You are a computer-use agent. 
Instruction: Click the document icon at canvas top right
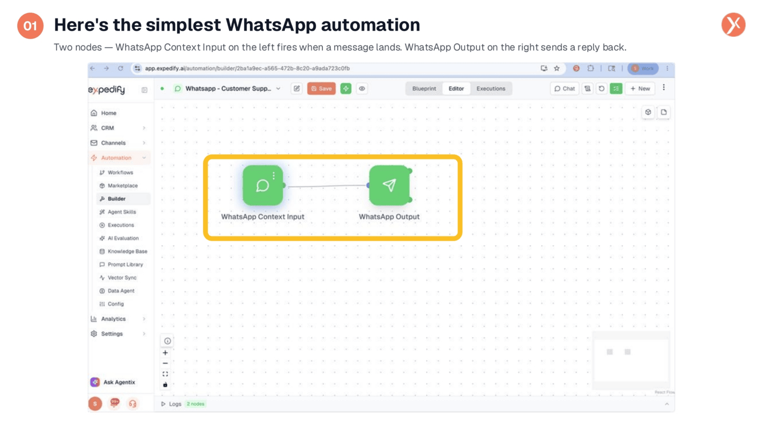664,112
